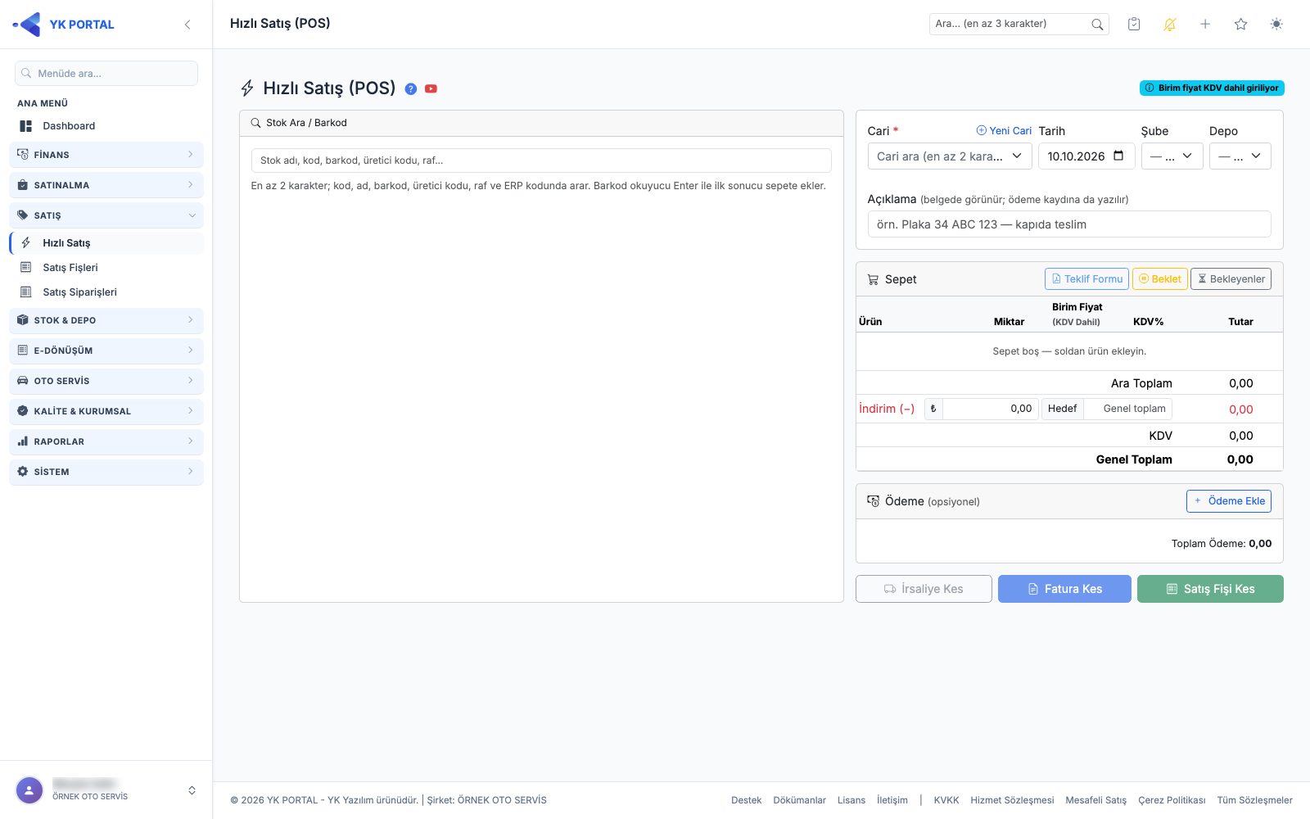Click the plus icon in top header
1310x819 pixels.
tap(1205, 24)
